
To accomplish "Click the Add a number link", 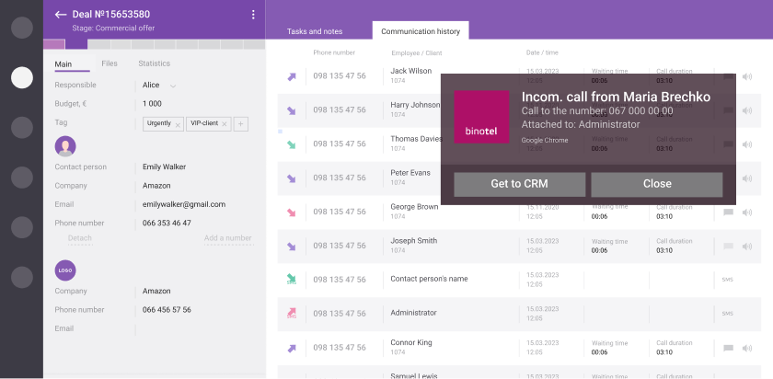I will [x=228, y=238].
